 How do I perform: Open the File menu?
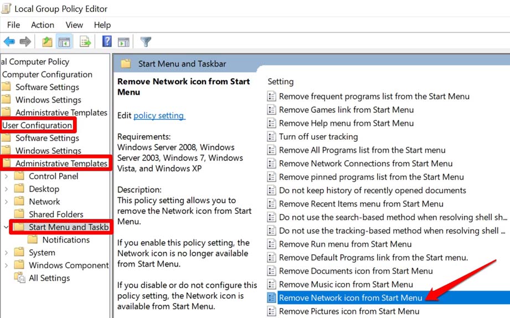coord(14,25)
